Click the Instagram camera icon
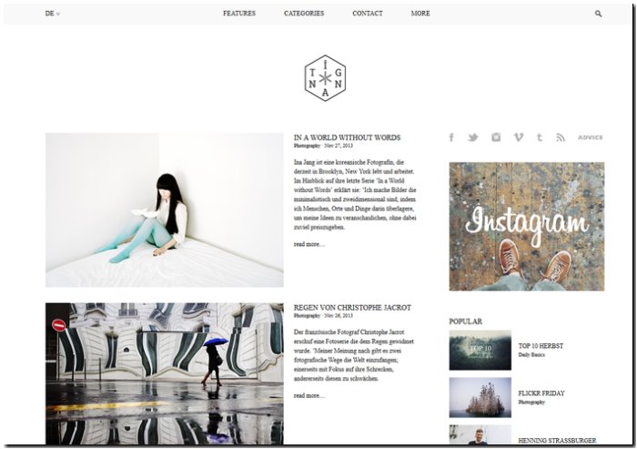Screen dimensions: 637x449 [496, 137]
